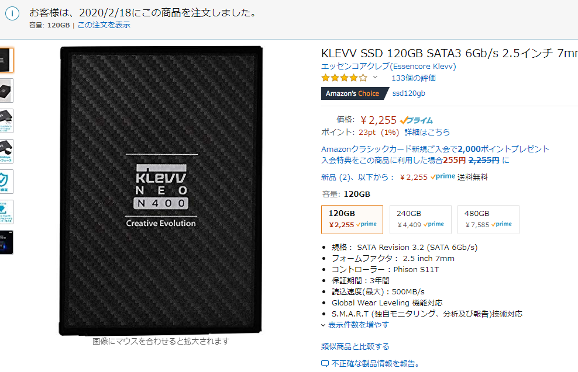The width and height of the screenshot is (578, 372).
Task: Select the first product thumbnail with orange border
Action: [6, 60]
